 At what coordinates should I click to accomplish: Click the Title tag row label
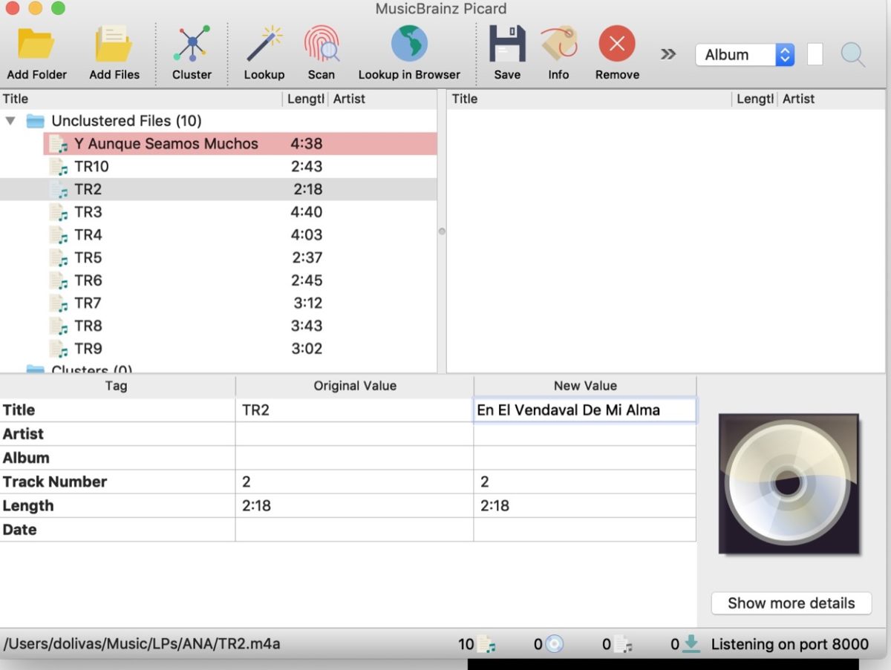point(19,410)
